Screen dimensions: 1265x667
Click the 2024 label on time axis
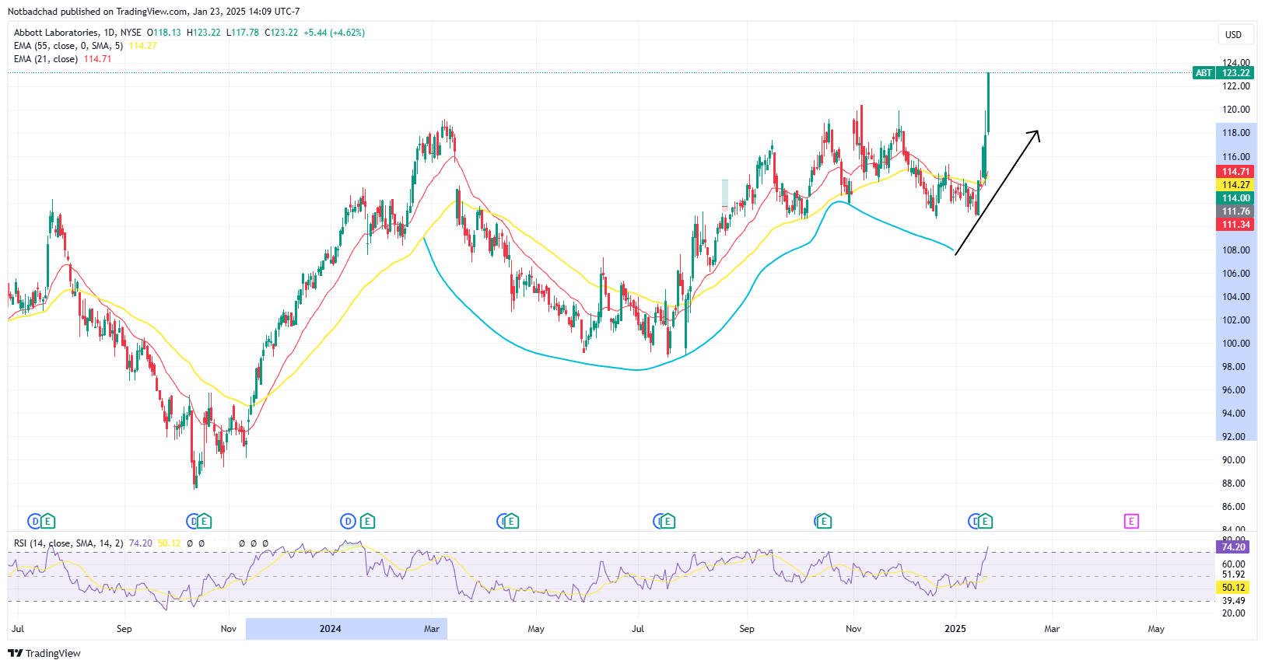(x=331, y=629)
